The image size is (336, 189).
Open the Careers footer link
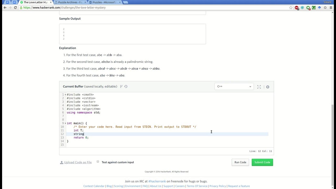(180, 186)
